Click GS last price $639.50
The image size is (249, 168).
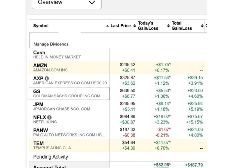point(127,91)
